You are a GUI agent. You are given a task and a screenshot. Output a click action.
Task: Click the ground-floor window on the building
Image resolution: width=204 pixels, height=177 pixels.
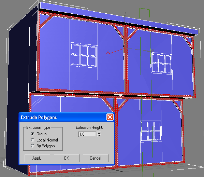coord(151,131)
